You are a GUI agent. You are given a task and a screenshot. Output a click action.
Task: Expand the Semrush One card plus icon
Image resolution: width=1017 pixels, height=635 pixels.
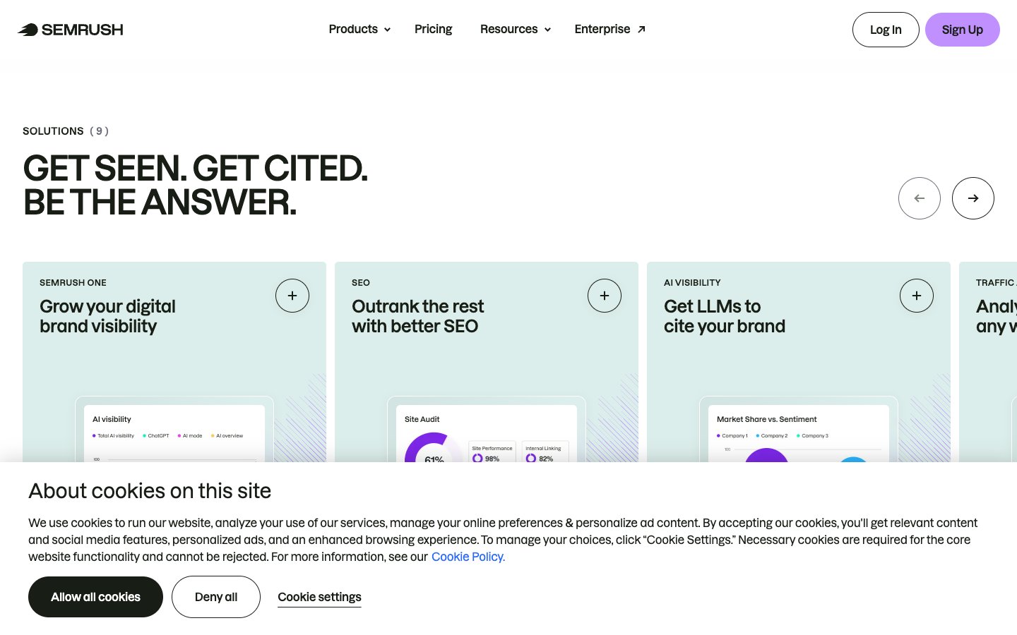(x=292, y=296)
